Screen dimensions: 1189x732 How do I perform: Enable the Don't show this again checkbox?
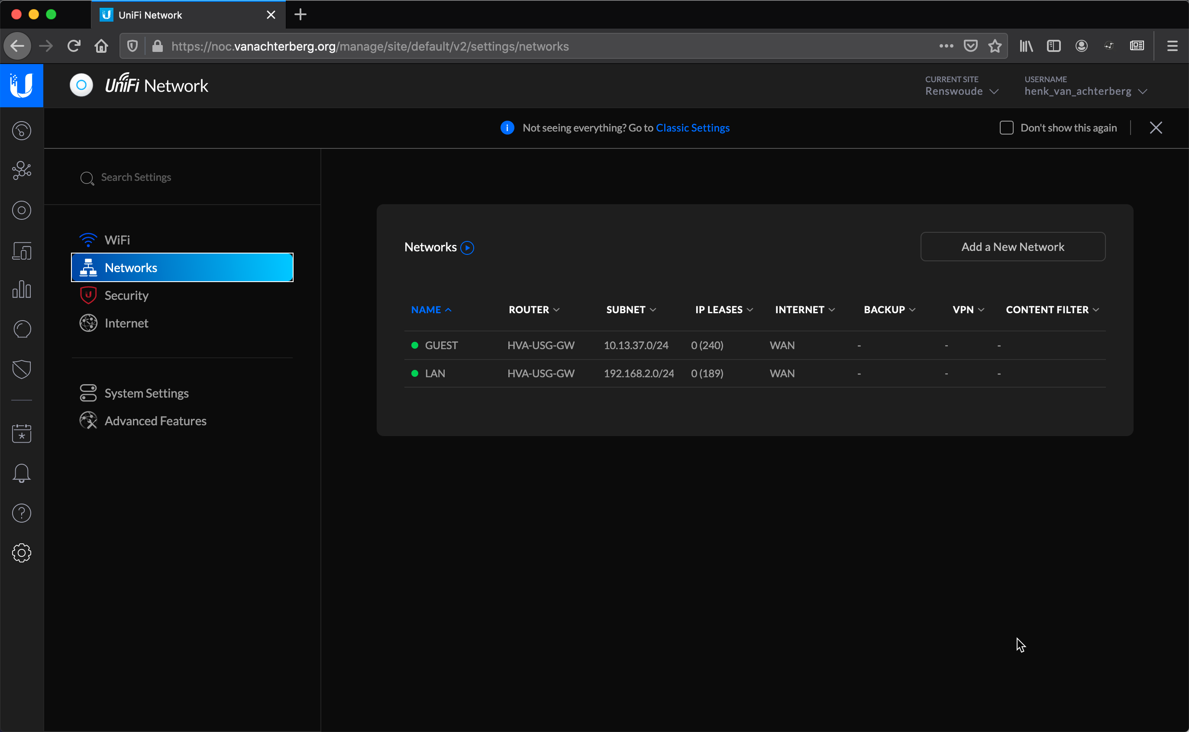pyautogui.click(x=1006, y=127)
